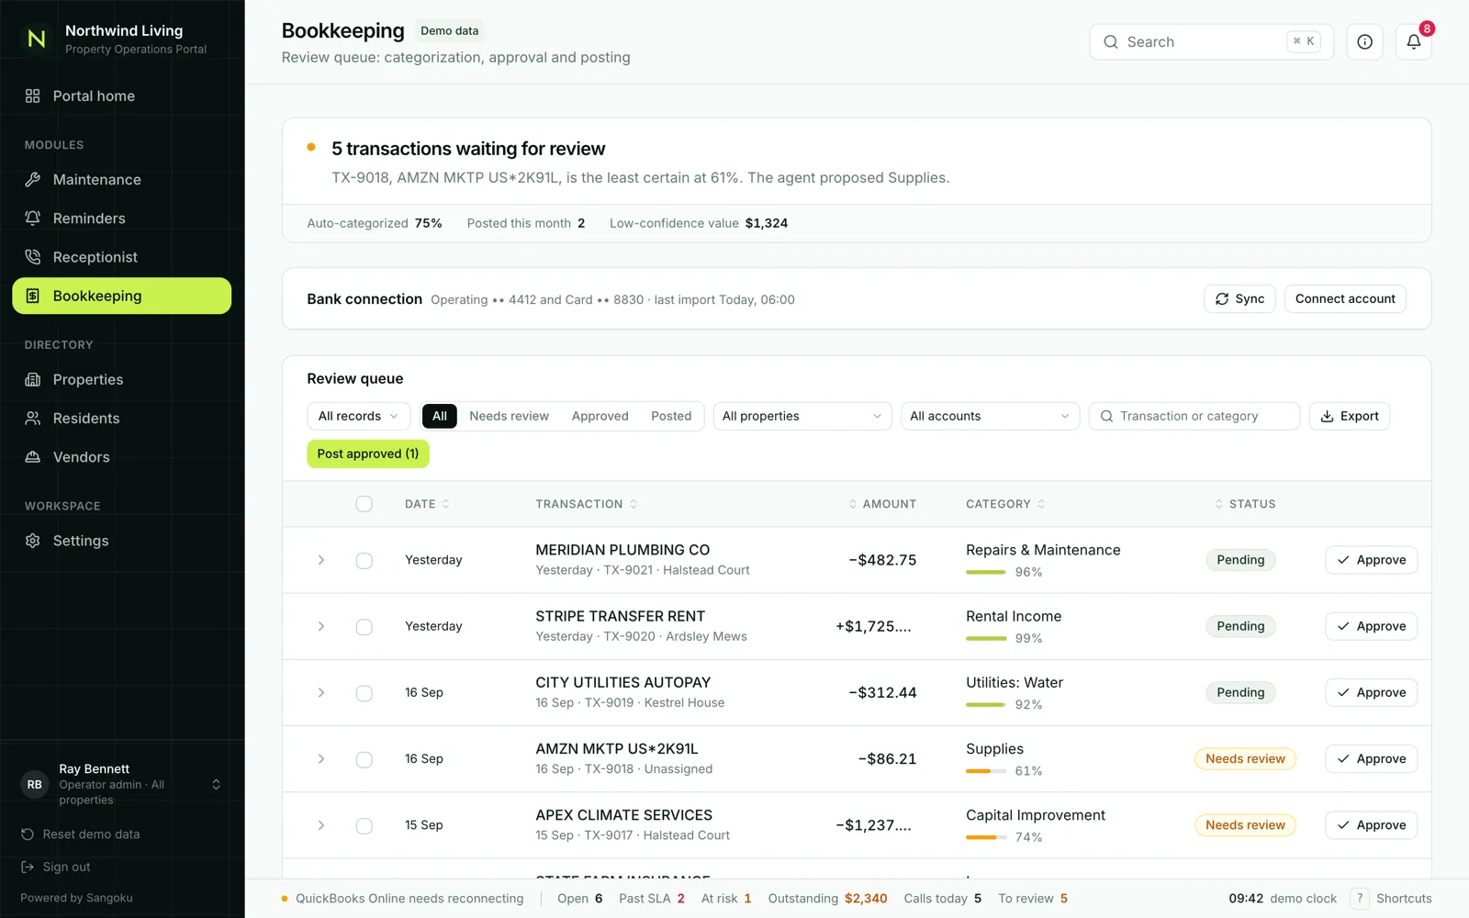
Task: Sort by the Category column arrows
Action: tap(1041, 504)
